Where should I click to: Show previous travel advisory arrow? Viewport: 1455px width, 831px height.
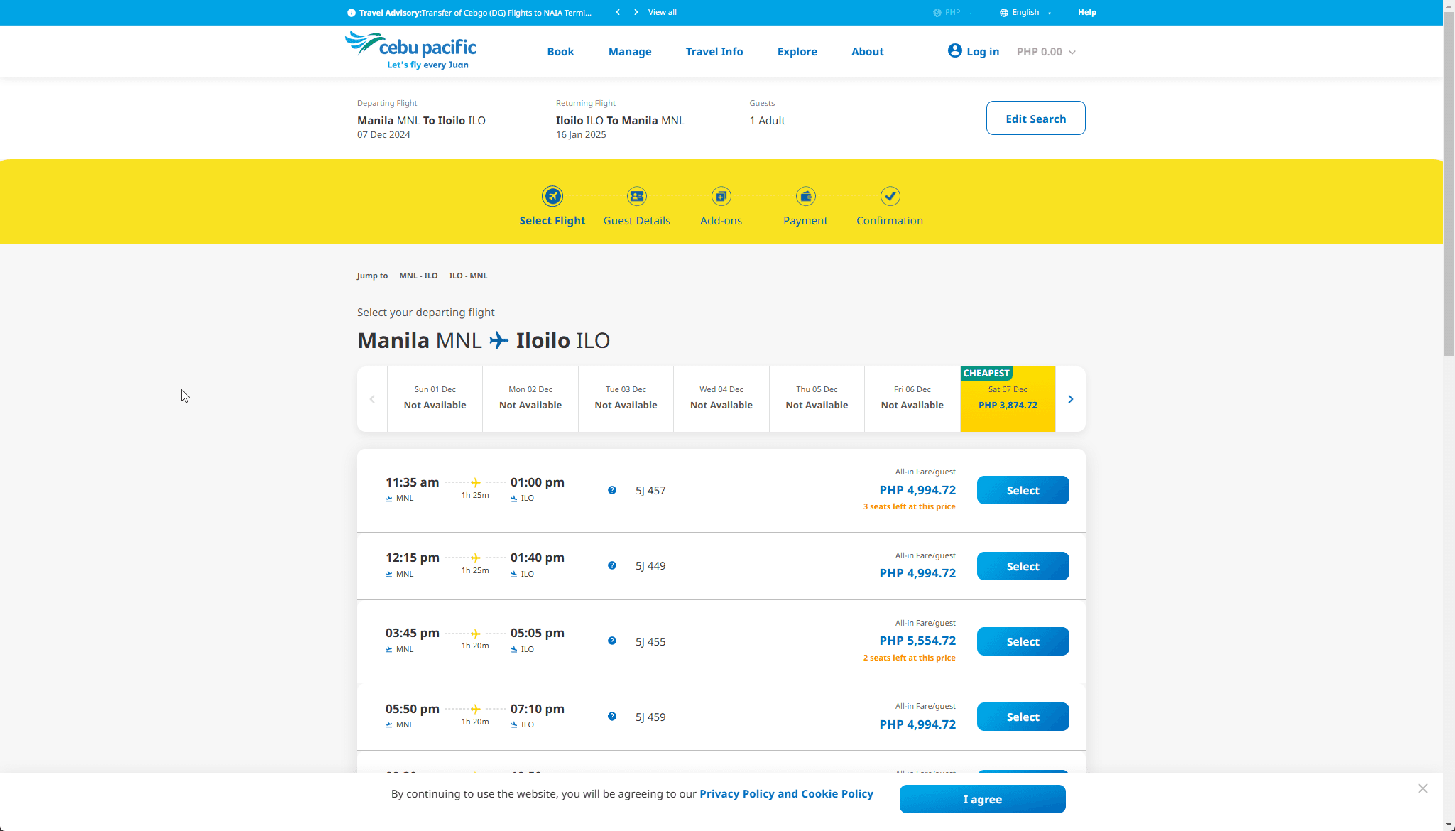[x=618, y=12]
